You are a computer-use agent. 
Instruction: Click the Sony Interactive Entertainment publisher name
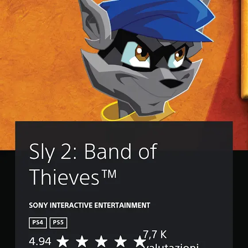(x=89, y=205)
